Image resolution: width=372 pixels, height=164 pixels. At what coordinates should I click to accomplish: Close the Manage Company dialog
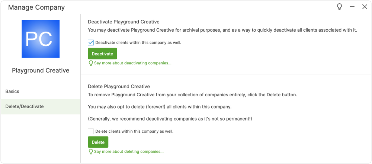pyautogui.click(x=365, y=7)
